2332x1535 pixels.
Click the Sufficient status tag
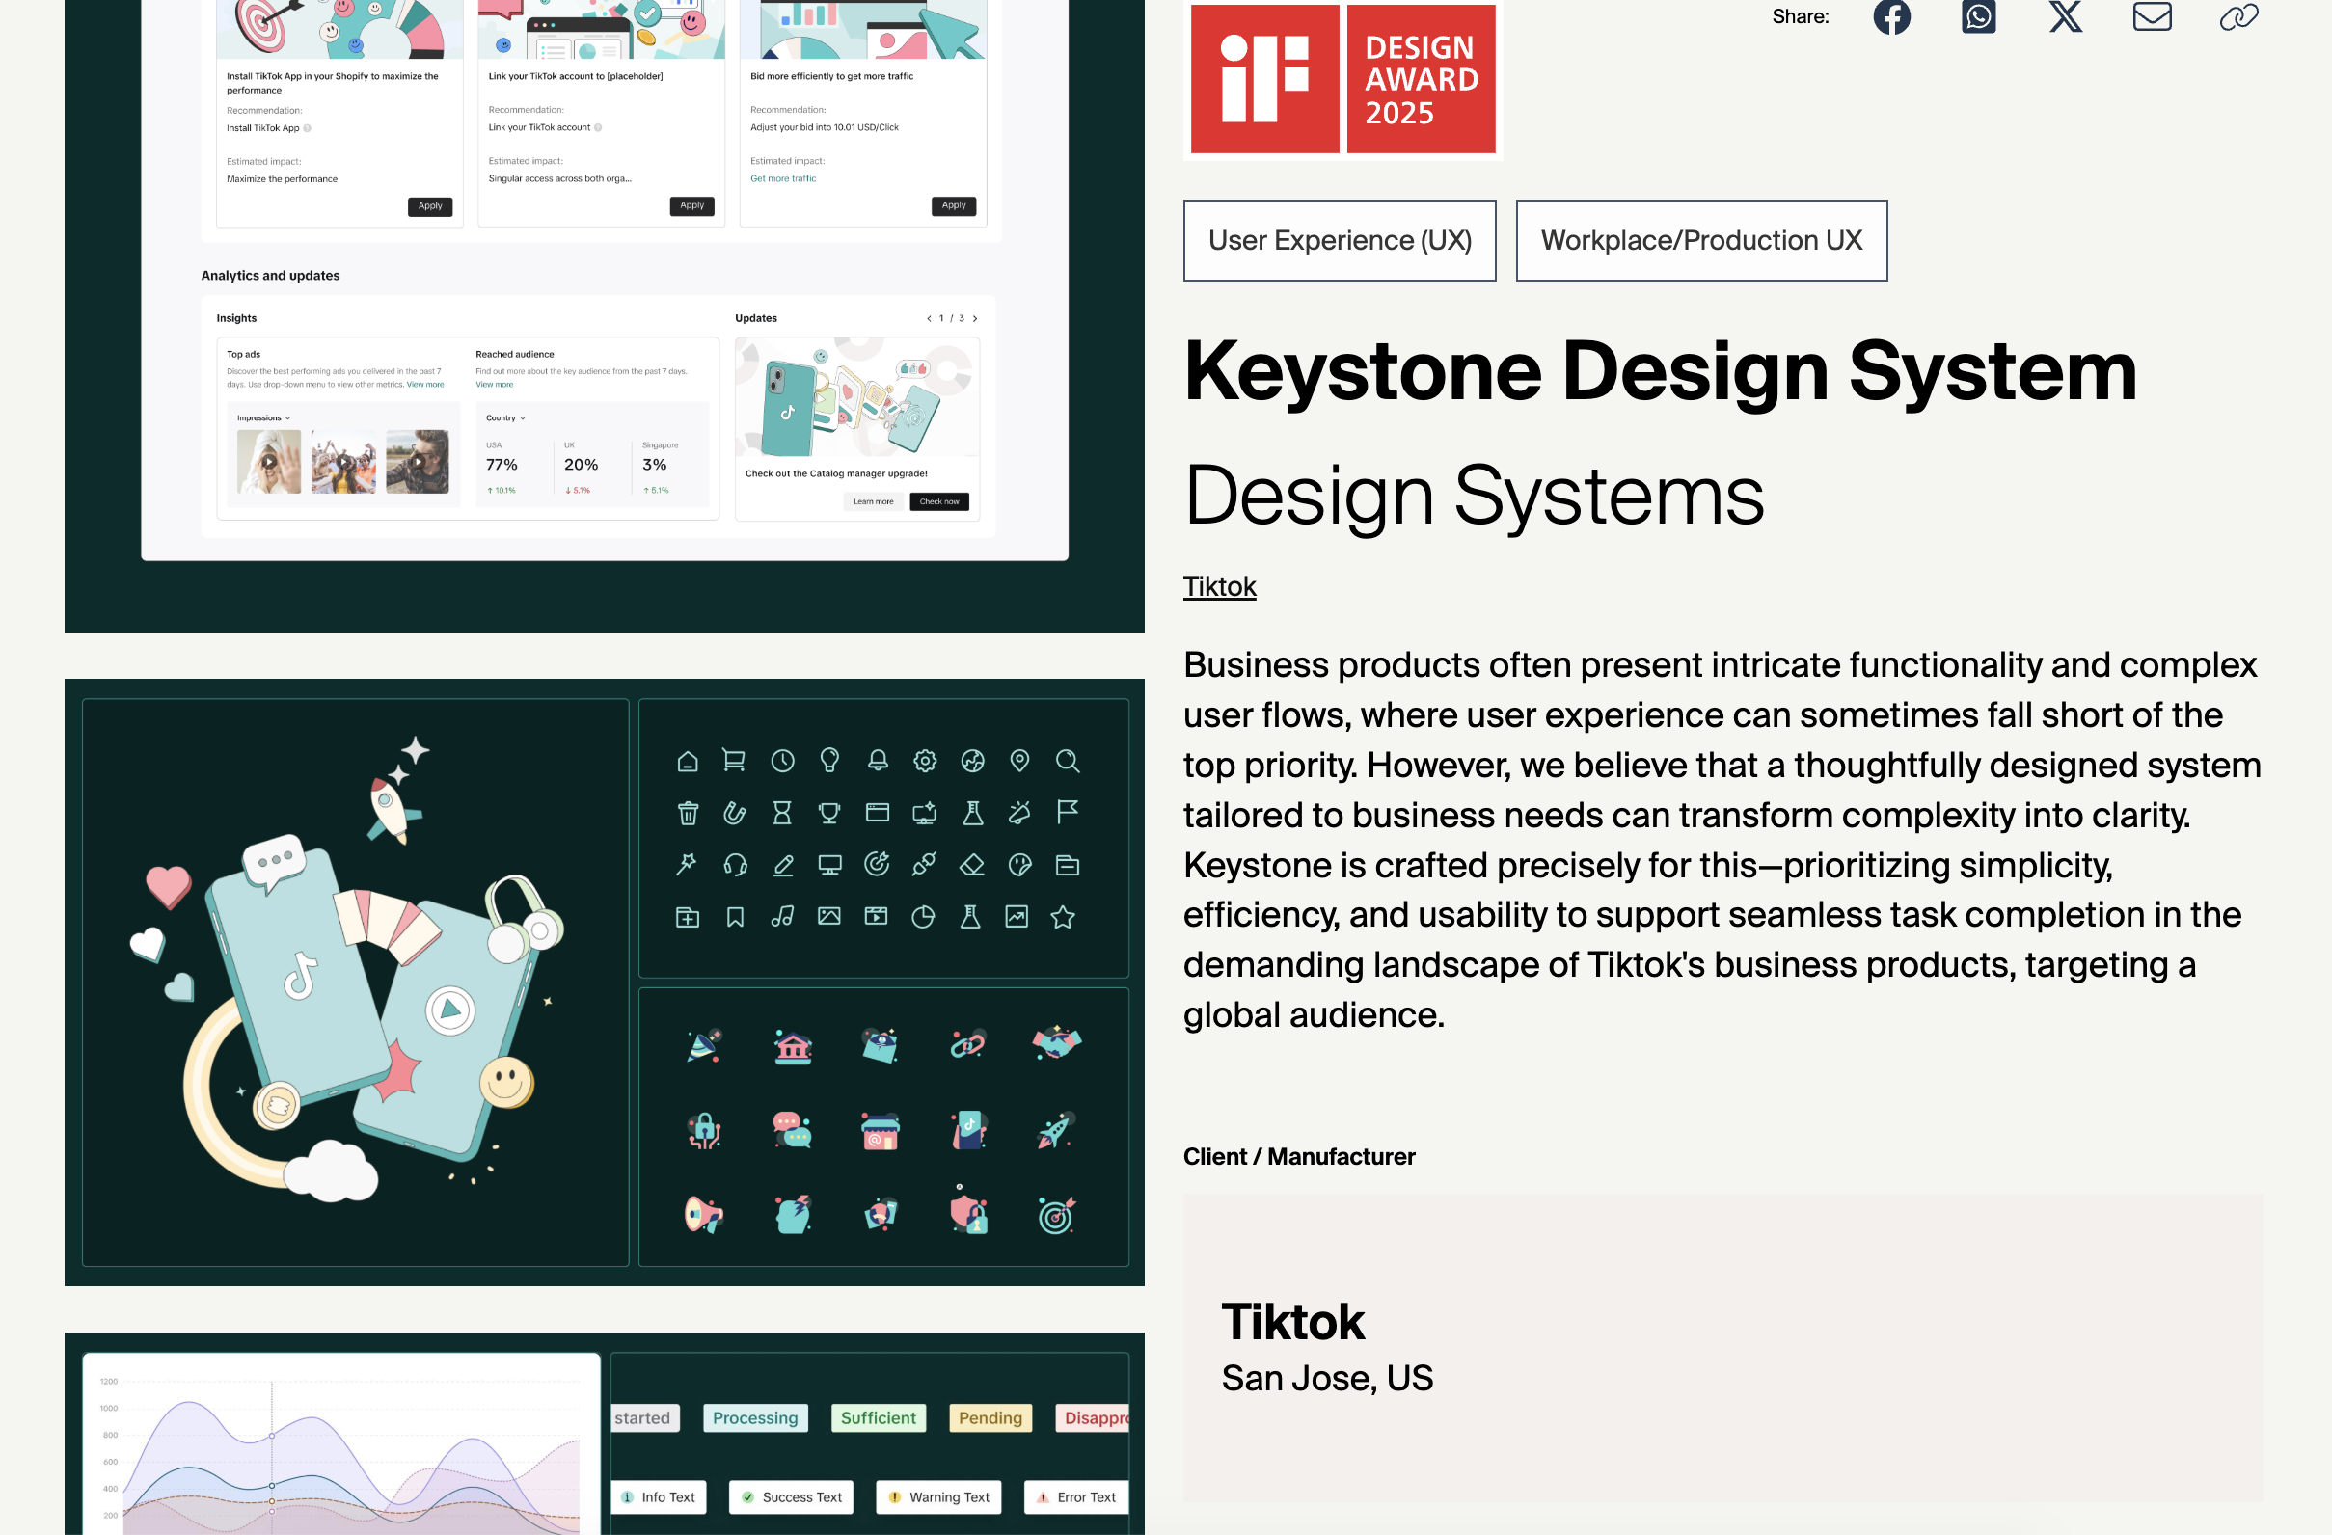878,1417
